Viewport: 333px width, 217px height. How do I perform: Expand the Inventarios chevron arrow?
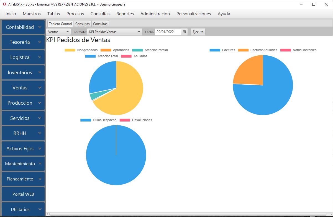click(x=40, y=73)
